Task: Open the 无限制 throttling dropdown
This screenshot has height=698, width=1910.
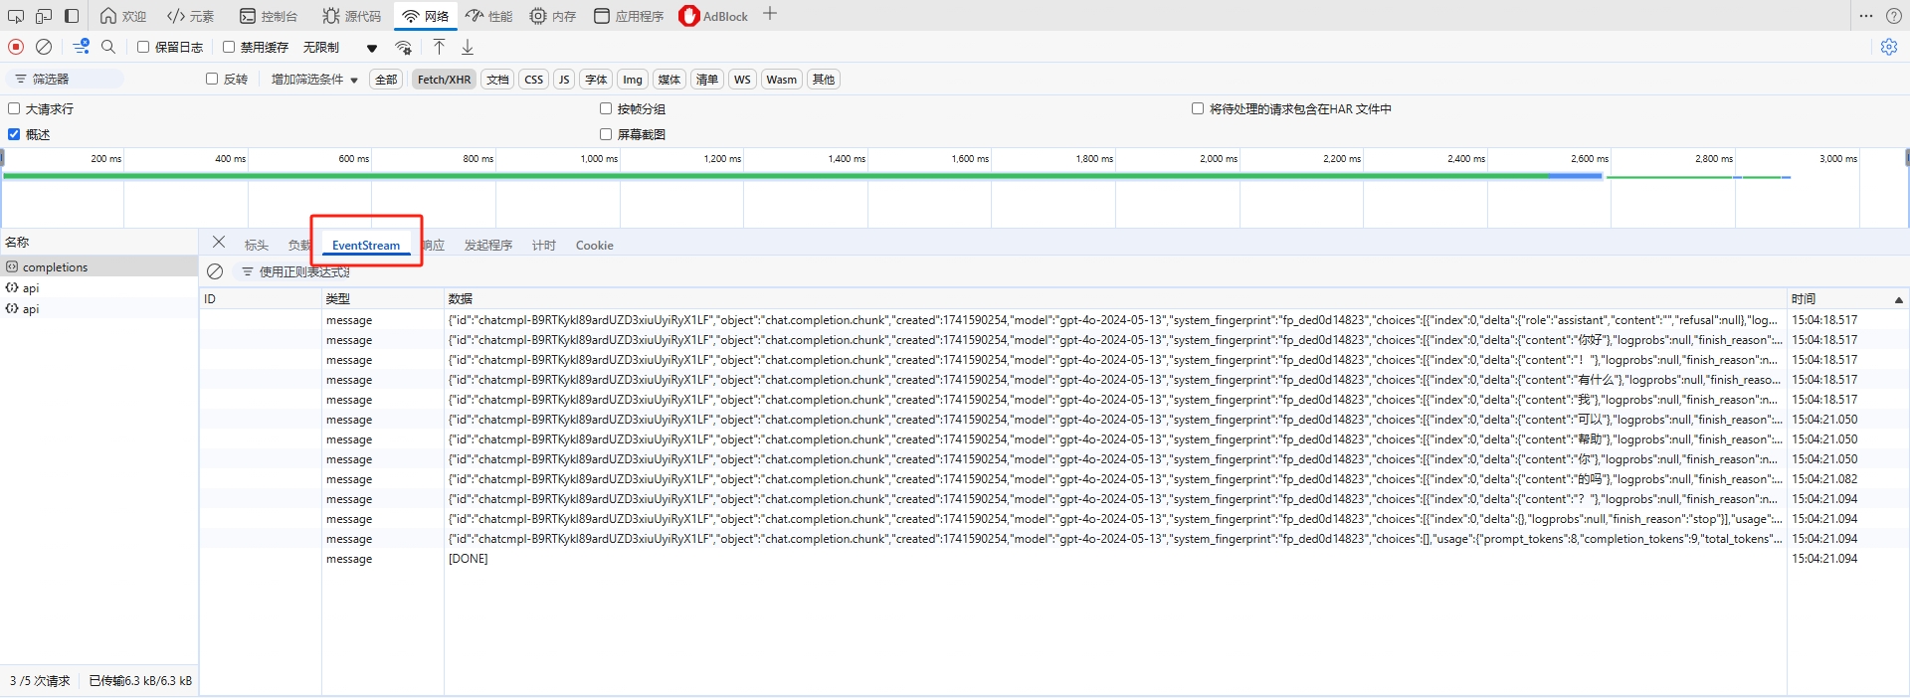Action: coord(341,47)
